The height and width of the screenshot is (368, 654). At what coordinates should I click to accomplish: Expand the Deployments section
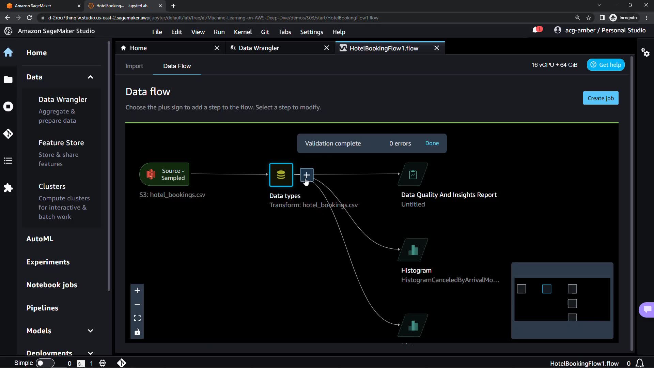90,353
